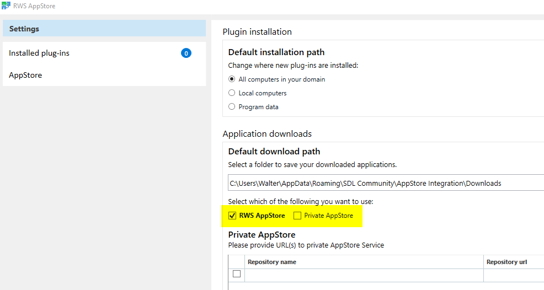Click the Repository url column header
The height and width of the screenshot is (290, 544).
tap(514, 262)
